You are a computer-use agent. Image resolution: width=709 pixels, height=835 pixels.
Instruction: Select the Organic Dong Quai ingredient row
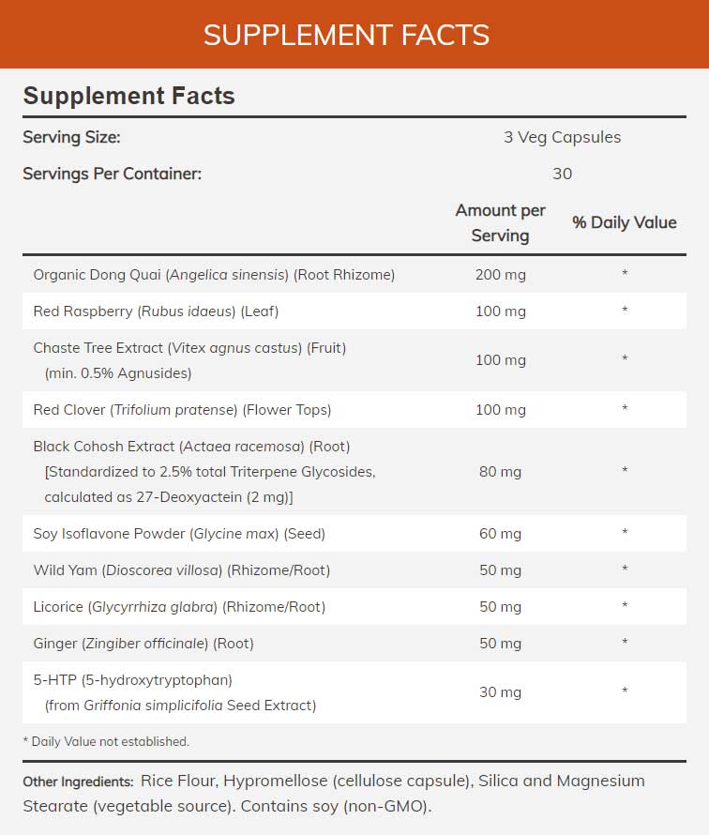tap(214, 275)
